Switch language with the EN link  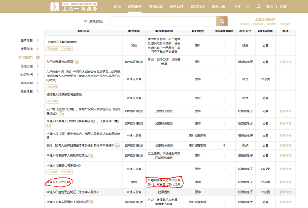tap(238, 7)
